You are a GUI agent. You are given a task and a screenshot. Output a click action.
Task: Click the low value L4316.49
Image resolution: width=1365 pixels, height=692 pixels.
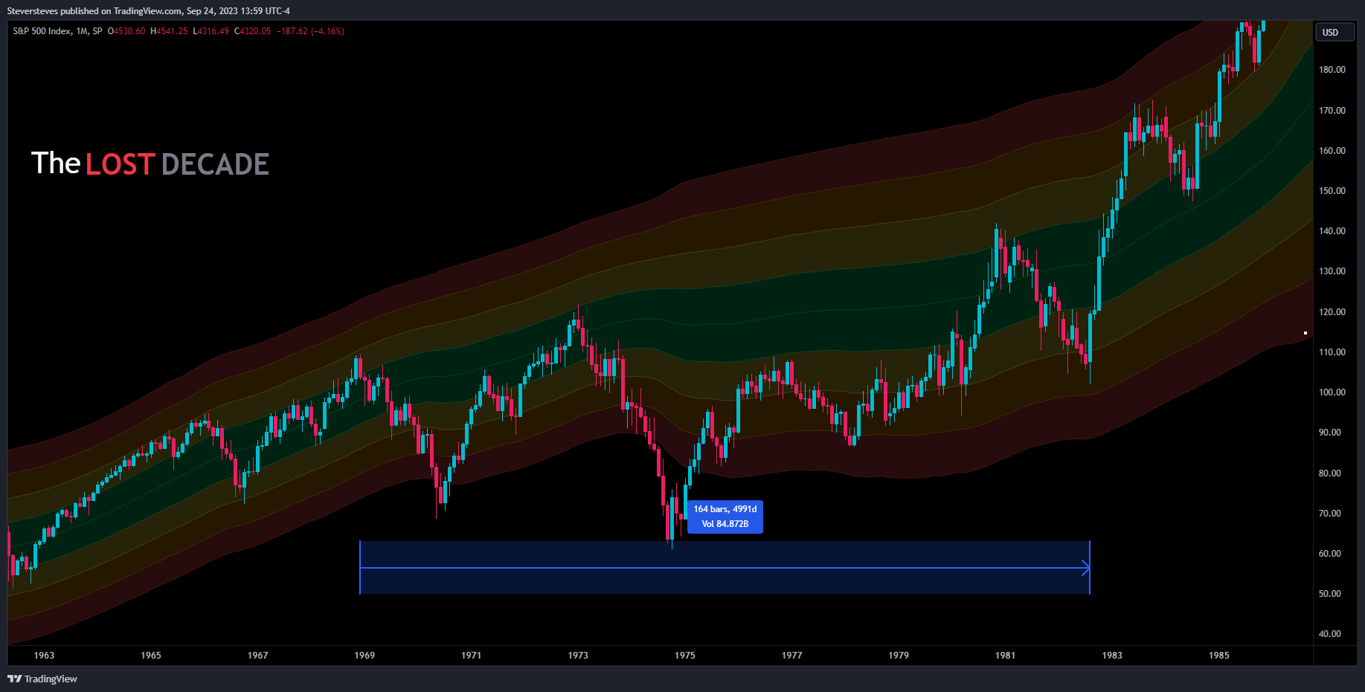point(211,31)
